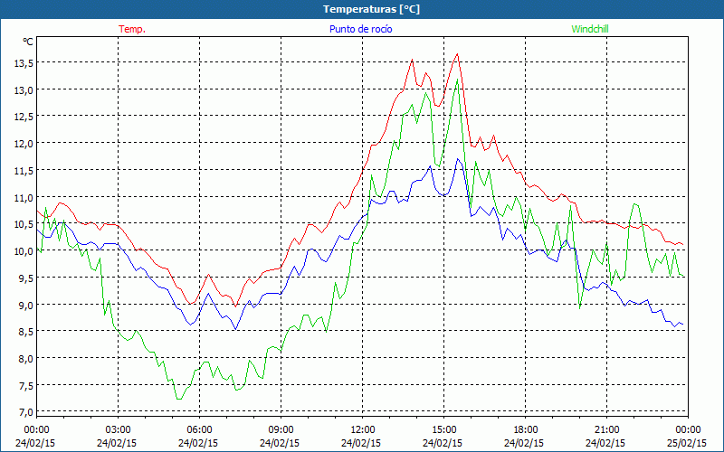Click the 11,5 y-axis value
The width and height of the screenshot is (724, 452).
tap(24, 171)
